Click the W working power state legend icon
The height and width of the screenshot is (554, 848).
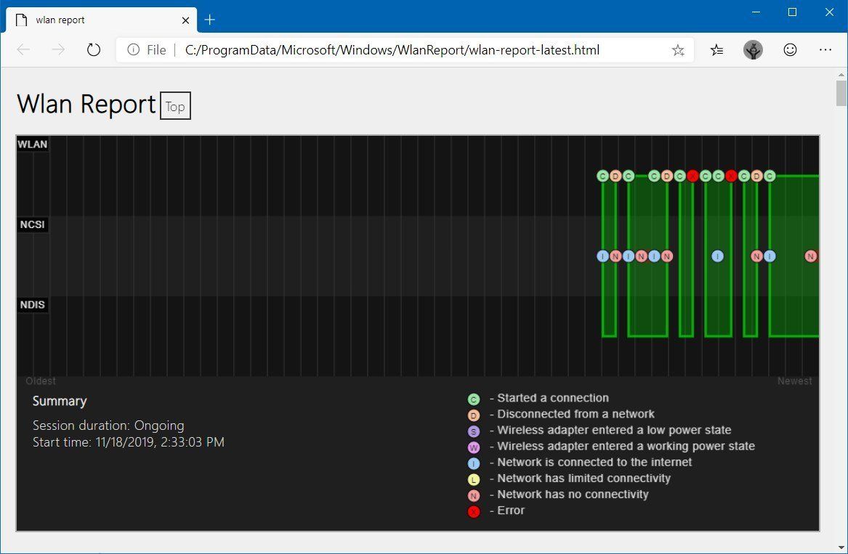pos(474,447)
